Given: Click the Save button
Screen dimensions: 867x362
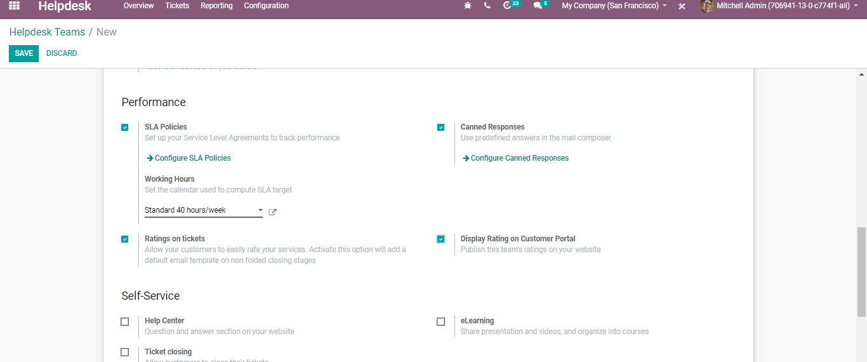Looking at the screenshot, I should pos(23,53).
